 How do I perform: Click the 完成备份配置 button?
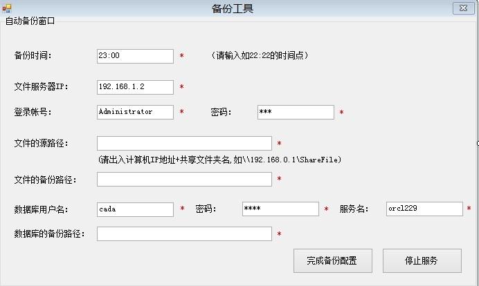(x=333, y=260)
